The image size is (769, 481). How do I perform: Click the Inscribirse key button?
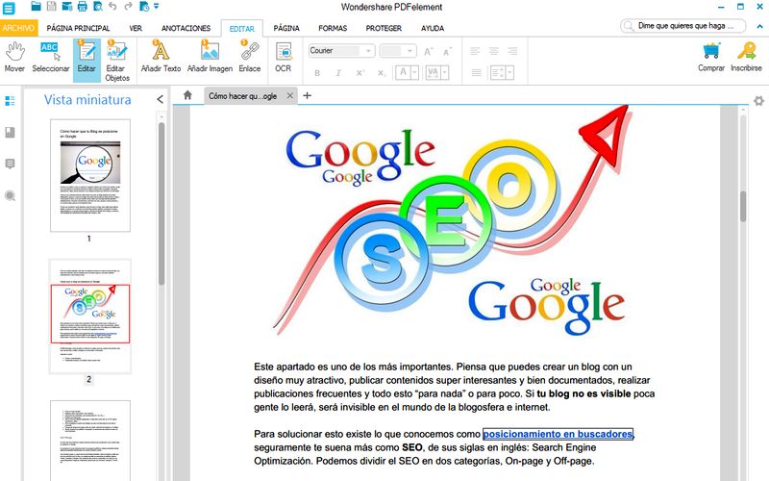(746, 58)
